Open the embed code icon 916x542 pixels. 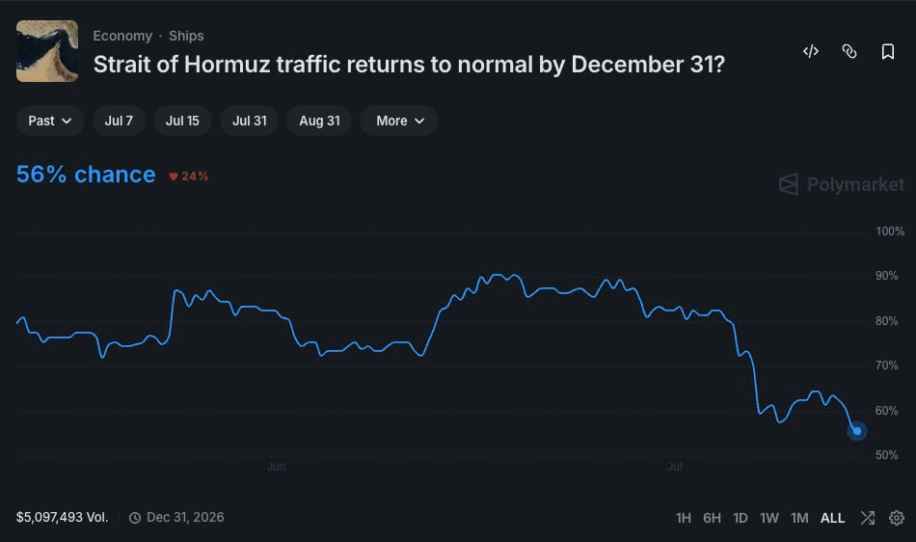click(810, 51)
